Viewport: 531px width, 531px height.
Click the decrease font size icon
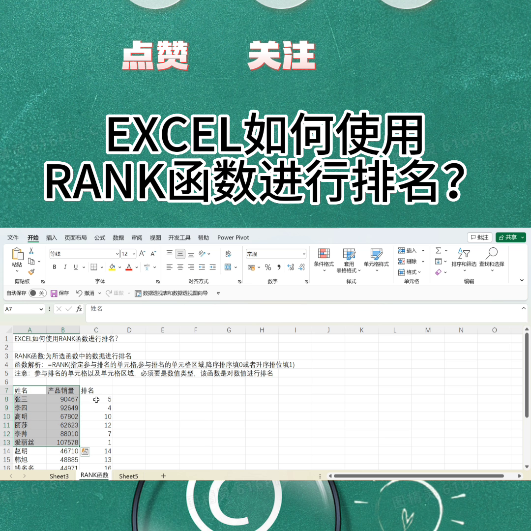coord(153,254)
